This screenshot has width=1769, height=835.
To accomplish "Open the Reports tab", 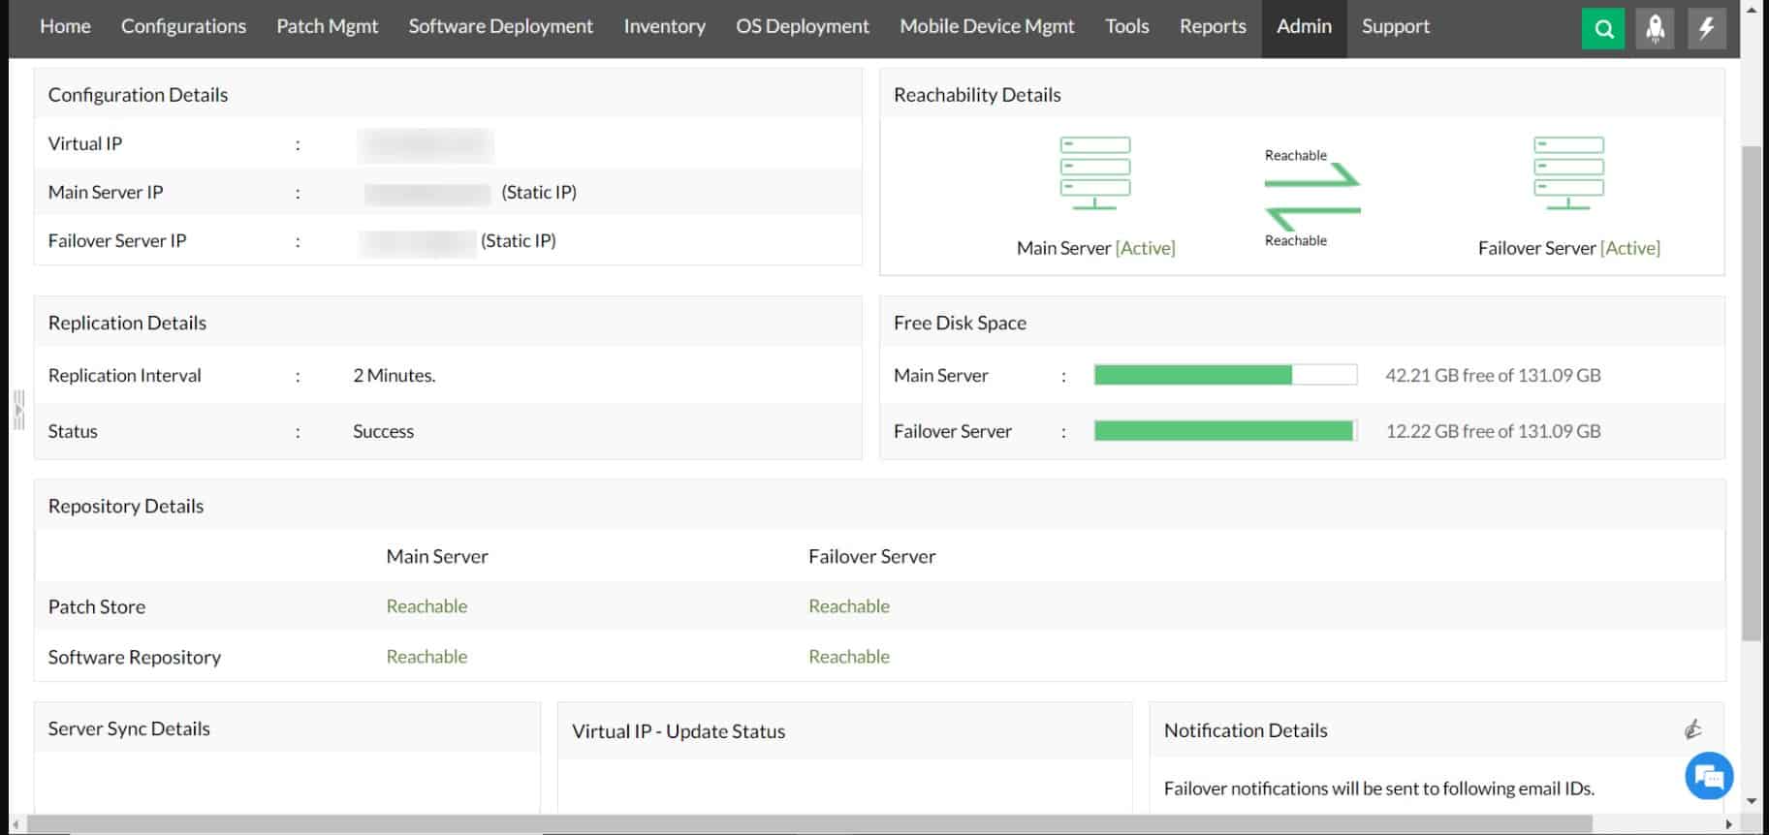I will pyautogui.click(x=1212, y=26).
